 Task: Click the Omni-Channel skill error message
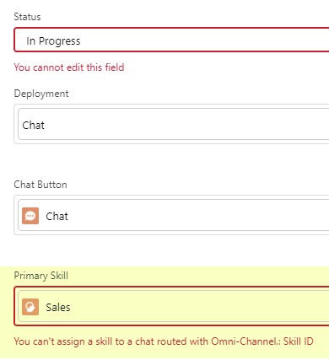(x=164, y=341)
